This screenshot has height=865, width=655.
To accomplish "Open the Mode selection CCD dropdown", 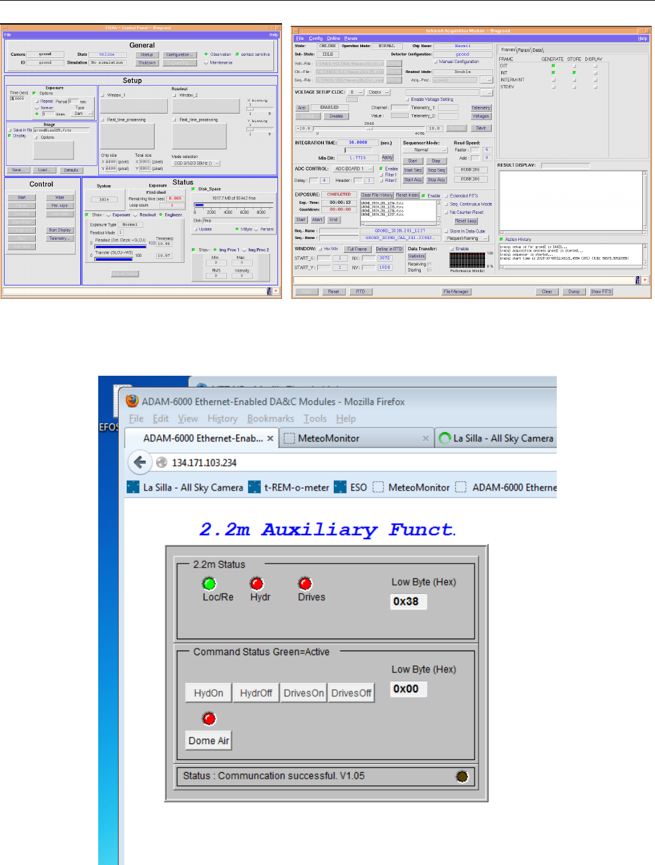I will pos(196,163).
